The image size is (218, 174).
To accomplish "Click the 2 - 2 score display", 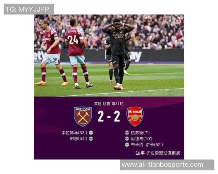I will click(109, 116).
